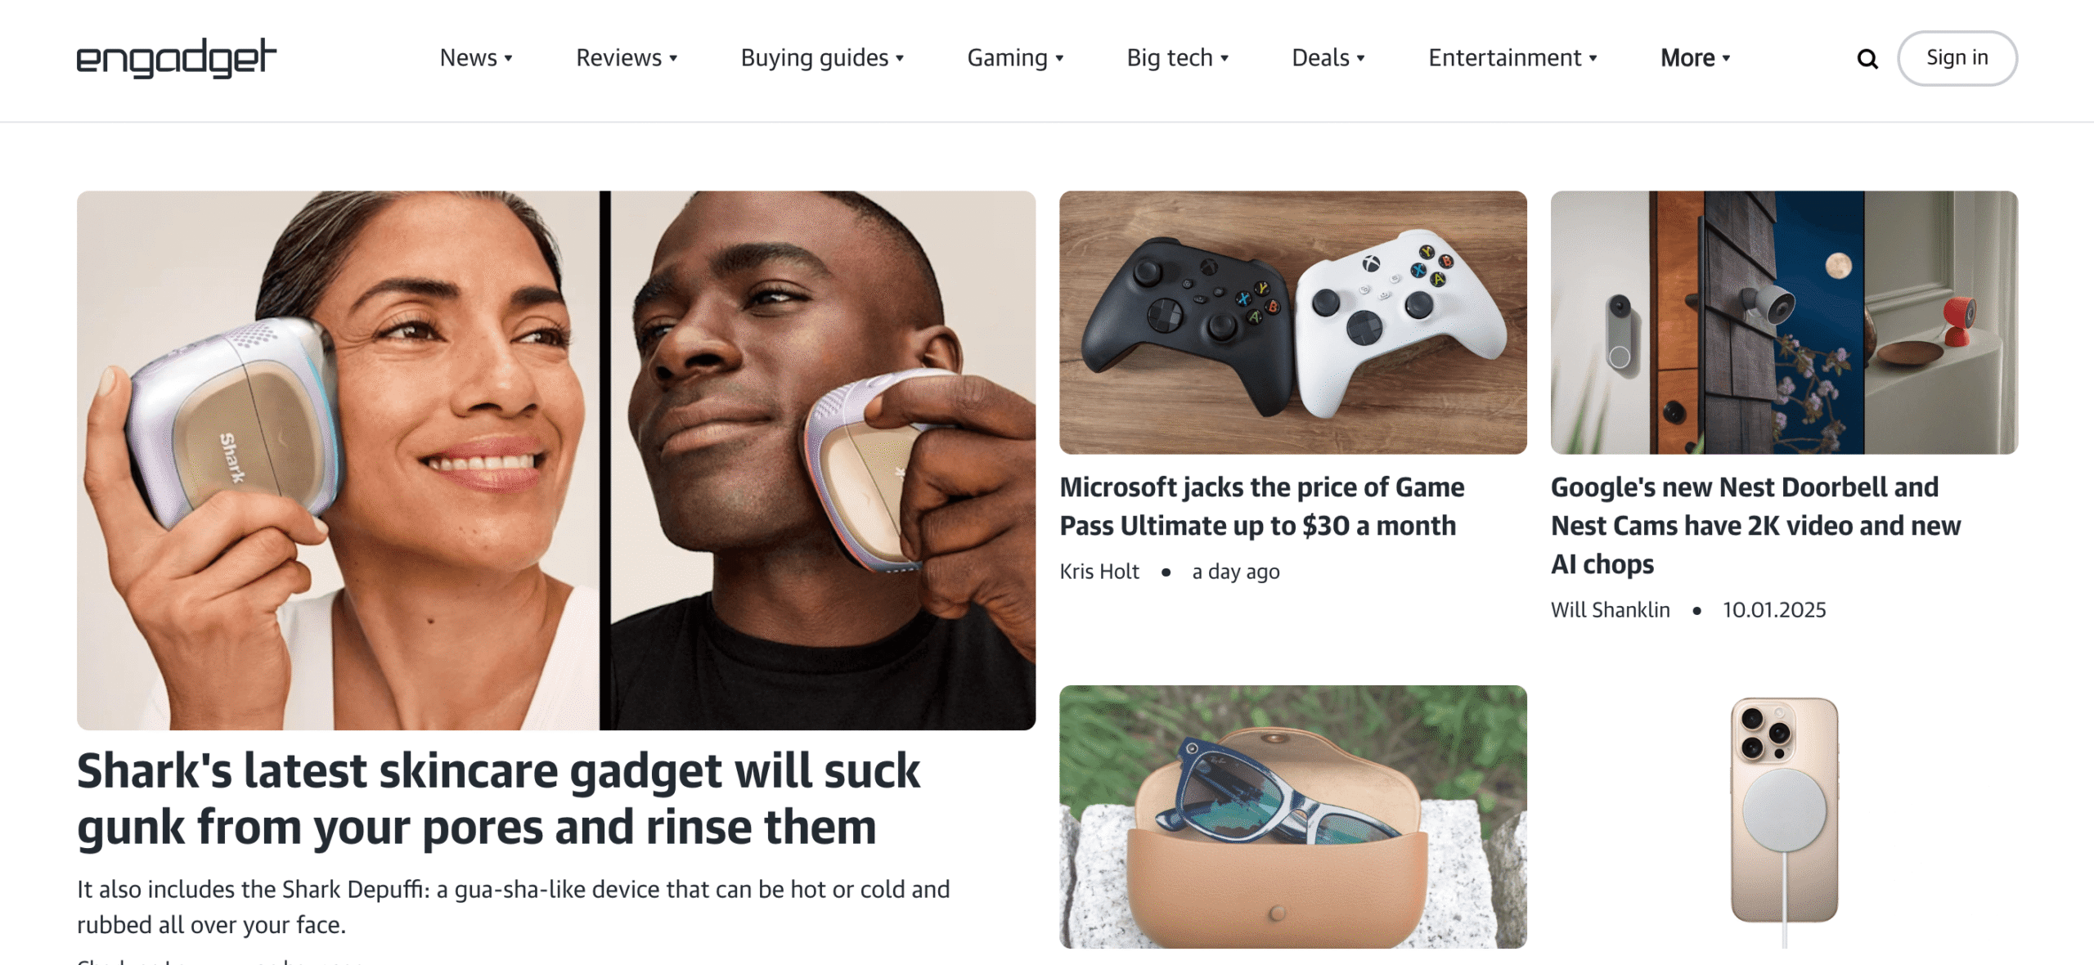Image resolution: width=2094 pixels, height=965 pixels.
Task: Click the Sign in button
Action: pyautogui.click(x=1957, y=58)
